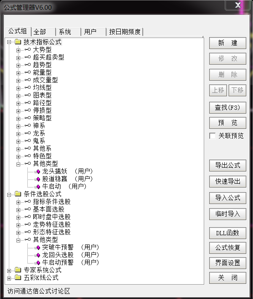
Task: Click the folder icon beside 五彩K线公式
Action: click(x=18, y=278)
